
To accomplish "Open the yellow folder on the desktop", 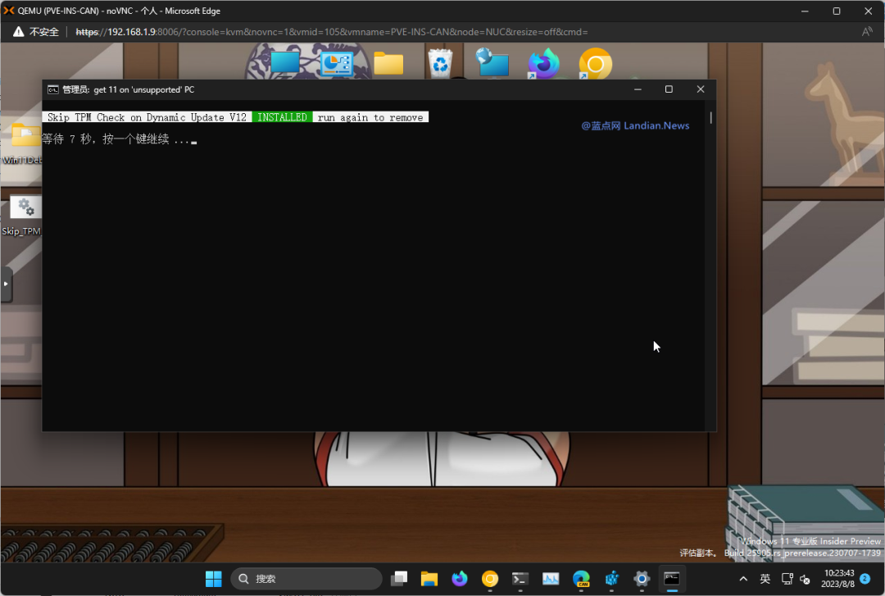I will click(x=388, y=64).
